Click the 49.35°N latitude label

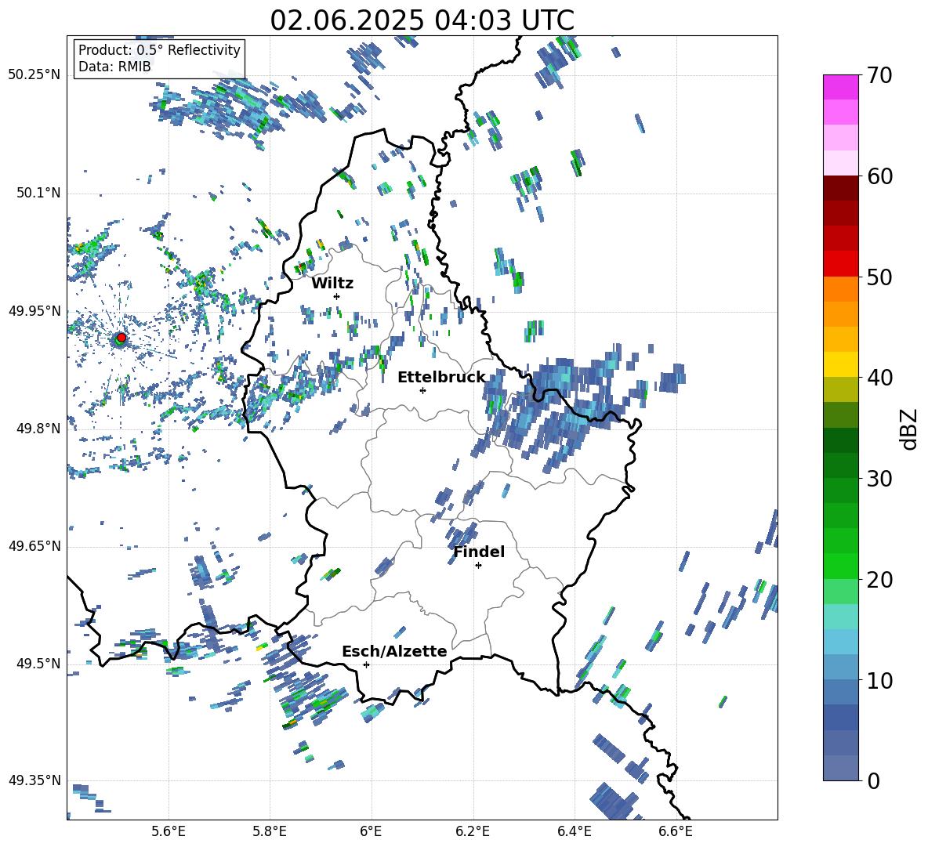click(x=34, y=780)
